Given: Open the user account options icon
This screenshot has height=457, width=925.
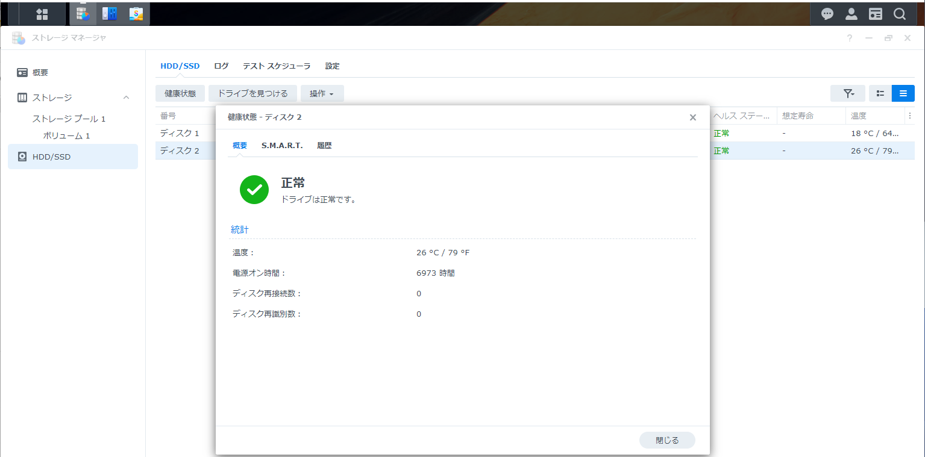Looking at the screenshot, I should coord(851,14).
